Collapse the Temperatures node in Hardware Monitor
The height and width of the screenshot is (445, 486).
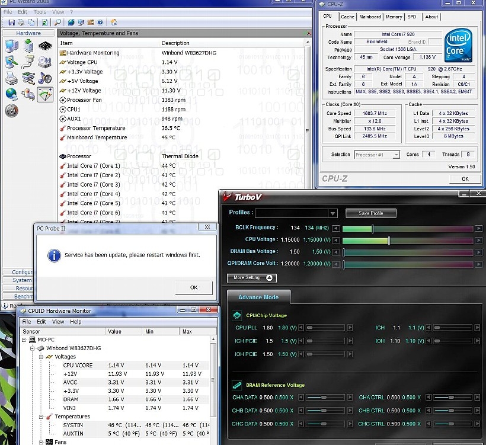[x=41, y=417]
